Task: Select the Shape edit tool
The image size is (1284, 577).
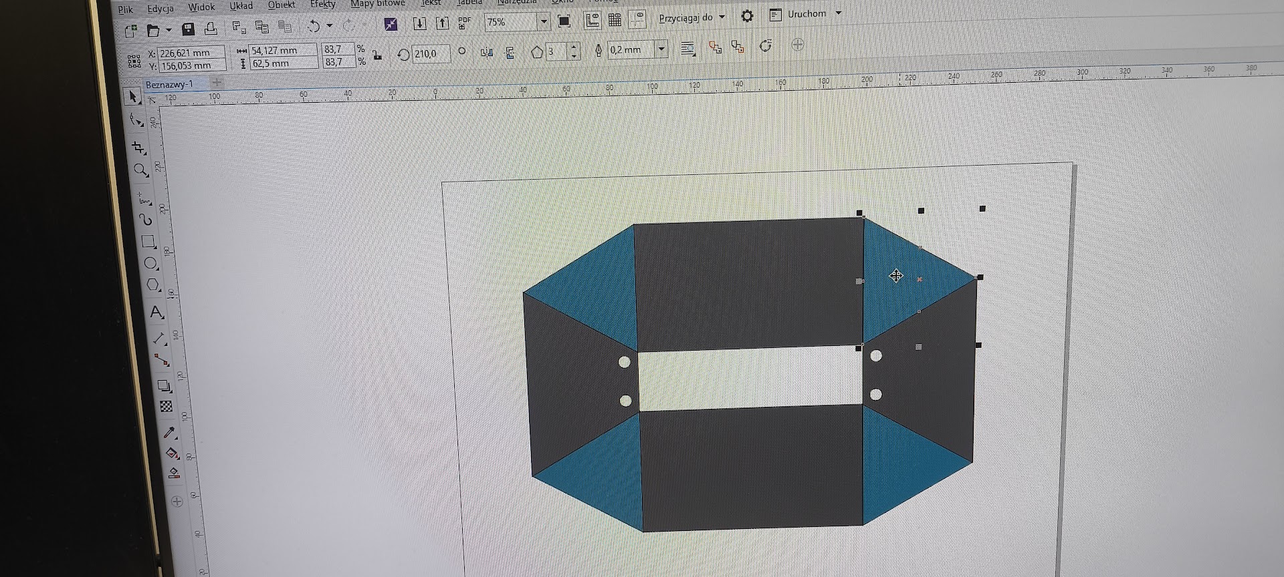Action: (x=136, y=121)
